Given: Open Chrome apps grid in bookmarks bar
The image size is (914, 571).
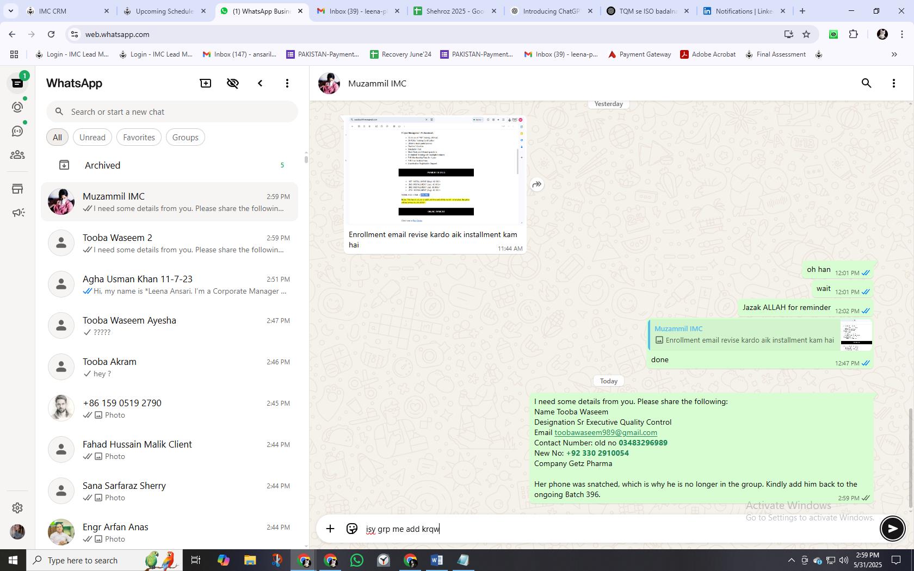Looking at the screenshot, I should click(x=14, y=54).
